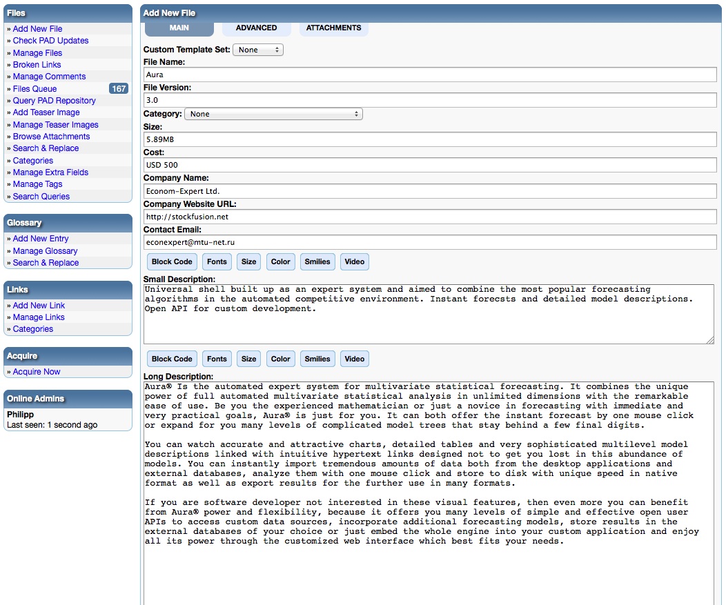Open Add New File link

point(37,29)
